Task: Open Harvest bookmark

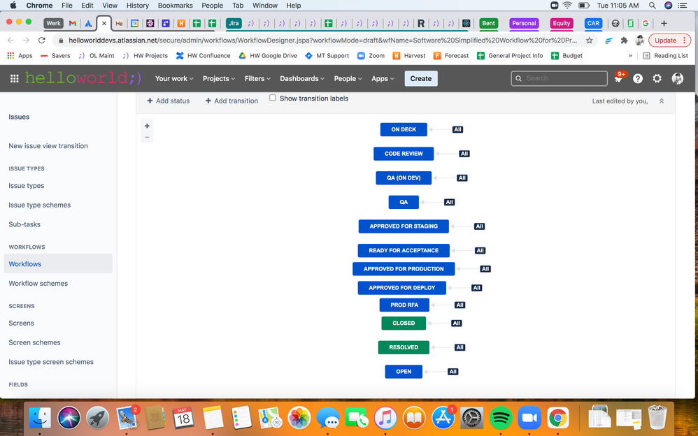Action: (409, 56)
